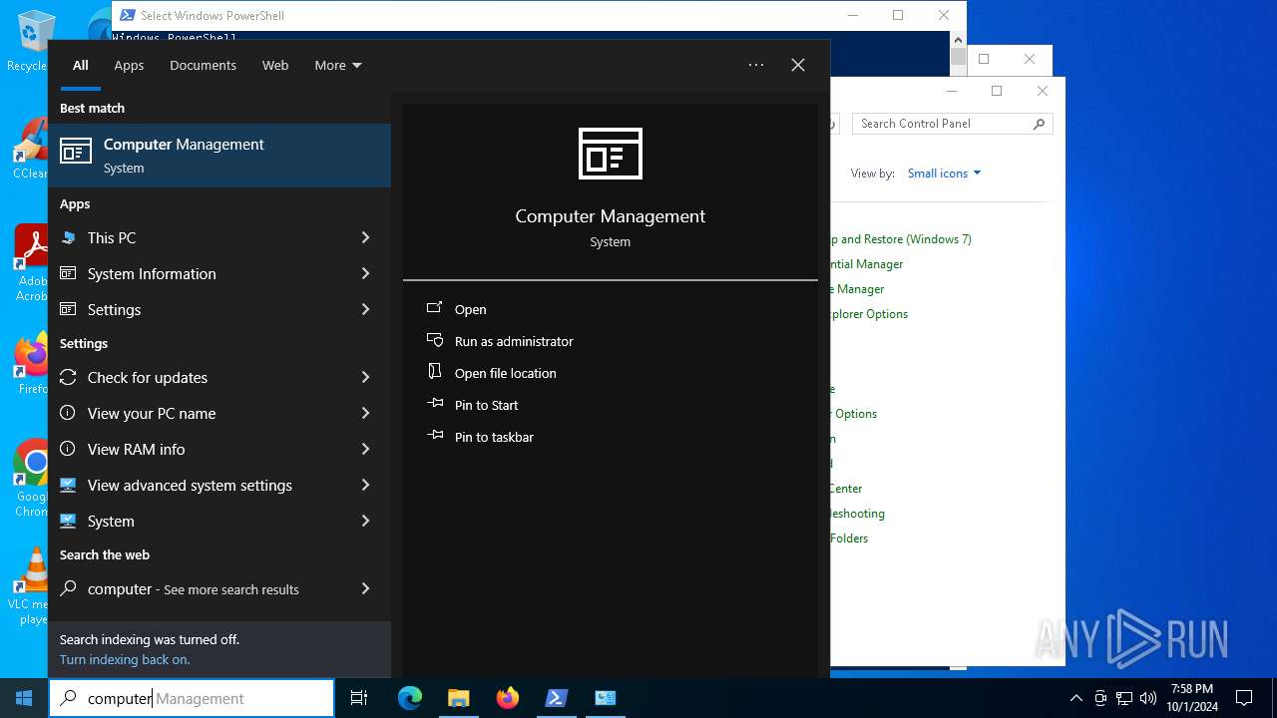This screenshot has height=718, width=1277.
Task: Click the Check for updates refresh icon
Action: pos(68,377)
